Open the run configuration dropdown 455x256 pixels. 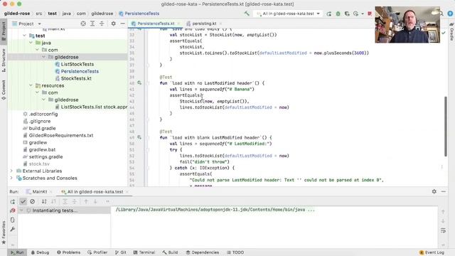(x=288, y=14)
